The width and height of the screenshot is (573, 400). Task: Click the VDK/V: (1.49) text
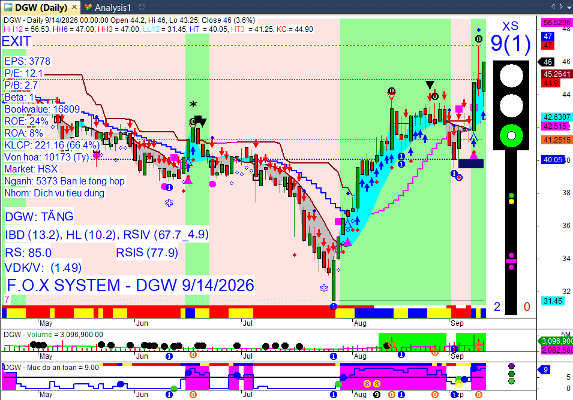pyautogui.click(x=43, y=268)
